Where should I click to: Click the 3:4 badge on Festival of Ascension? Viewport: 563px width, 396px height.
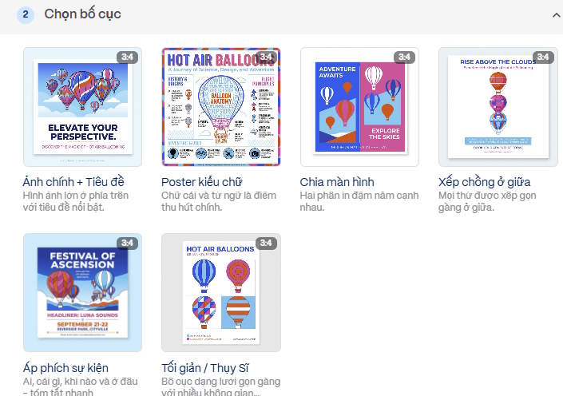pyautogui.click(x=127, y=243)
